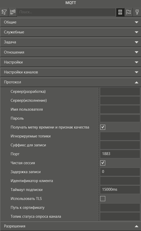Click the Топик статуса опроса канала field
141x231 pixels.
coord(120,216)
